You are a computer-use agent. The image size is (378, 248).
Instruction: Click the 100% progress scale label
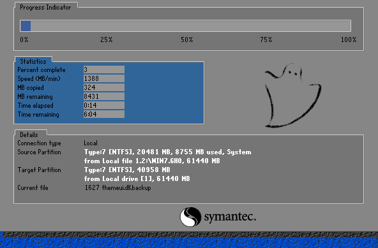(349, 40)
